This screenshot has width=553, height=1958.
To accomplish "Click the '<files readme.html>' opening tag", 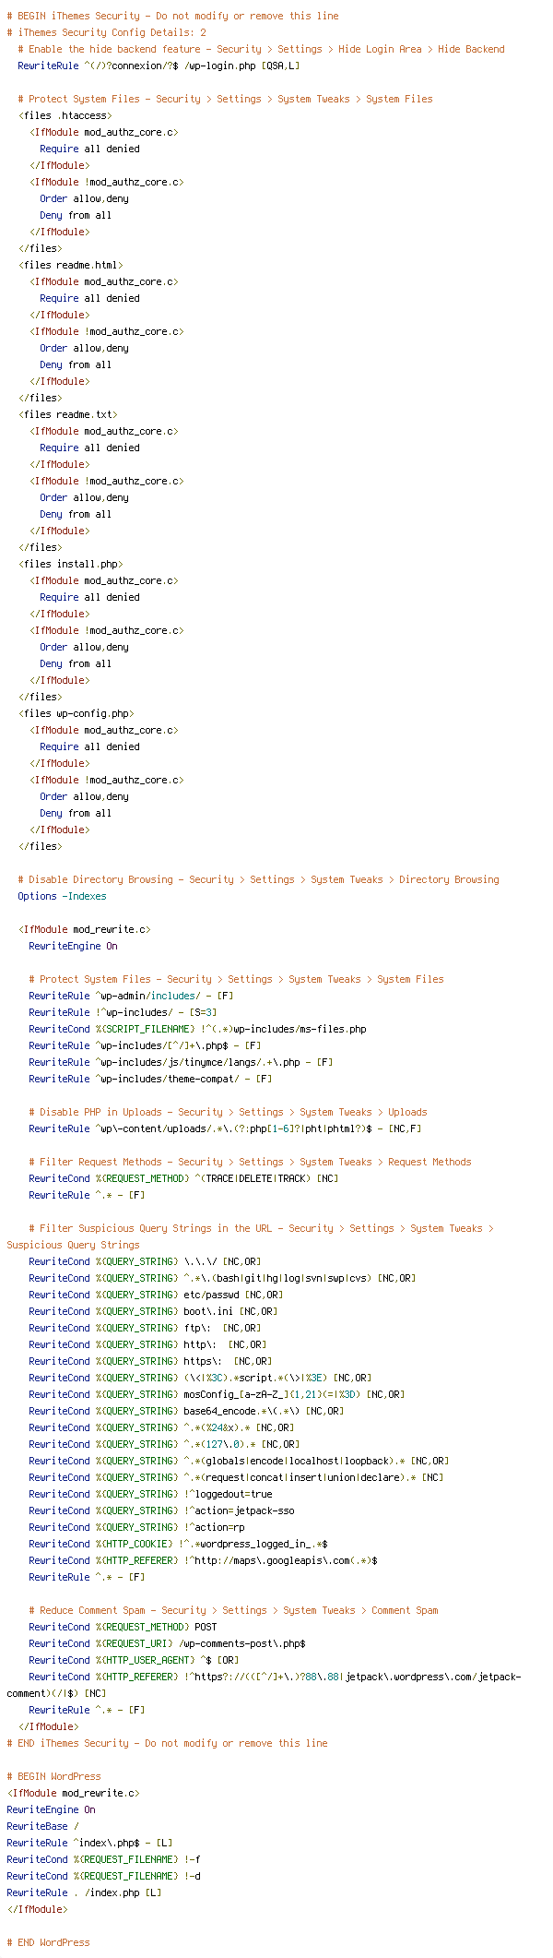I will (x=70, y=265).
